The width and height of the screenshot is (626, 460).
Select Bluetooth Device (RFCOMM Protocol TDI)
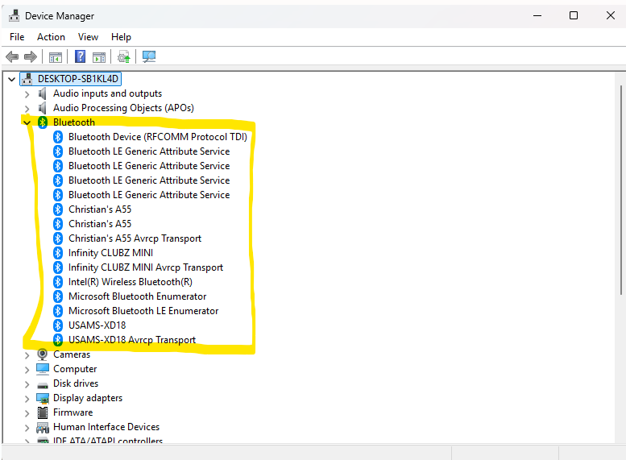[158, 137]
